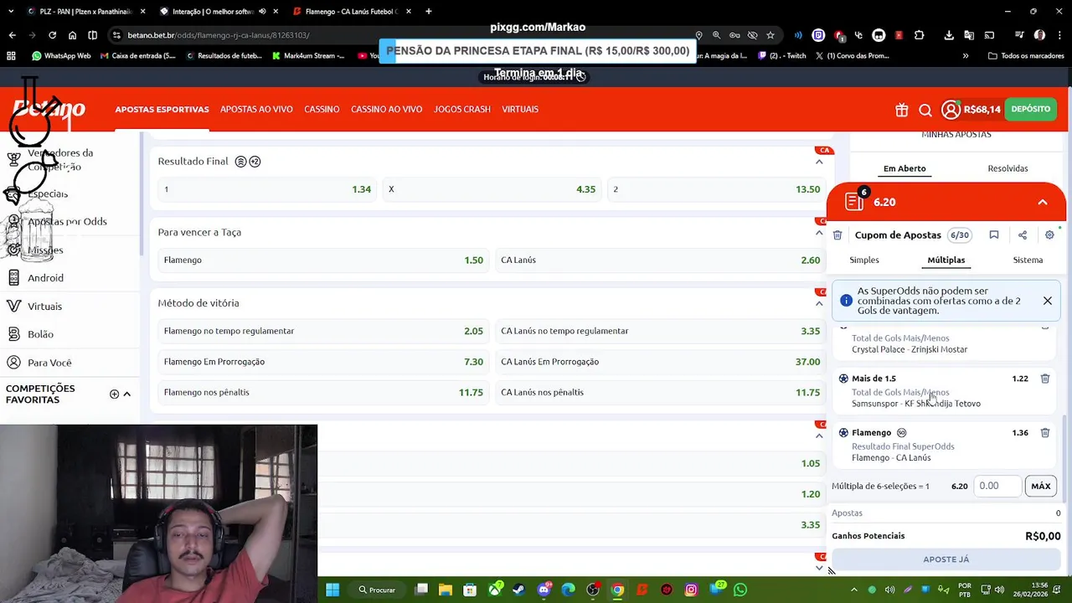Viewport: 1072px width, 603px height.
Task: Save bet slip using the bookmark icon
Action: click(x=994, y=235)
